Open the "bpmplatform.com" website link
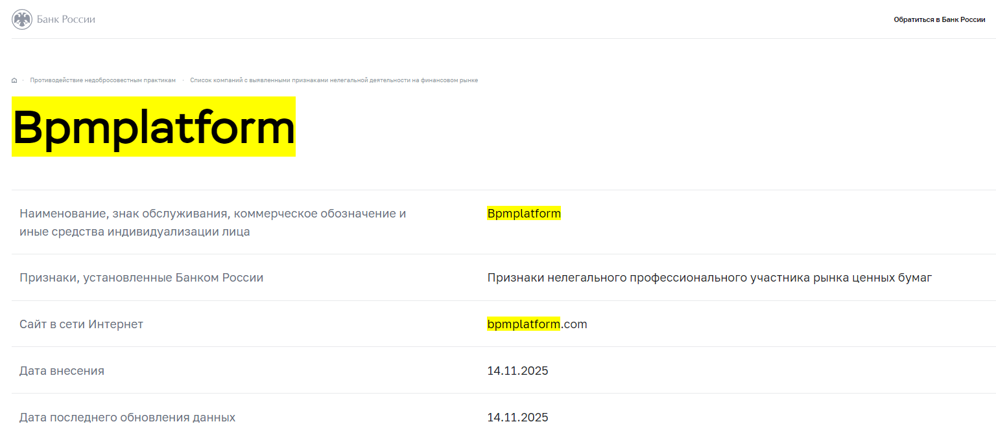This screenshot has width=996, height=435. point(537,324)
